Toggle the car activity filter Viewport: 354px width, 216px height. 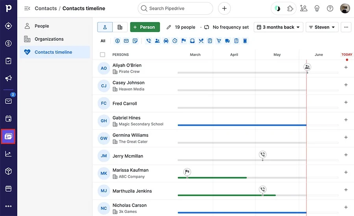pos(166,41)
